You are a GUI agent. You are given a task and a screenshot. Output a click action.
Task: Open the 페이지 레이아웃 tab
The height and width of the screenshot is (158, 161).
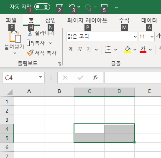87,20
